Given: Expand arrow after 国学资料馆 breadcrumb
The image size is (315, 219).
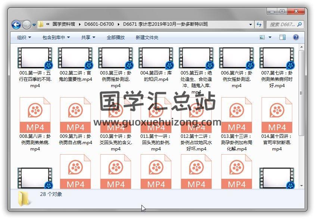Looking at the screenshot, I should [x=80, y=25].
